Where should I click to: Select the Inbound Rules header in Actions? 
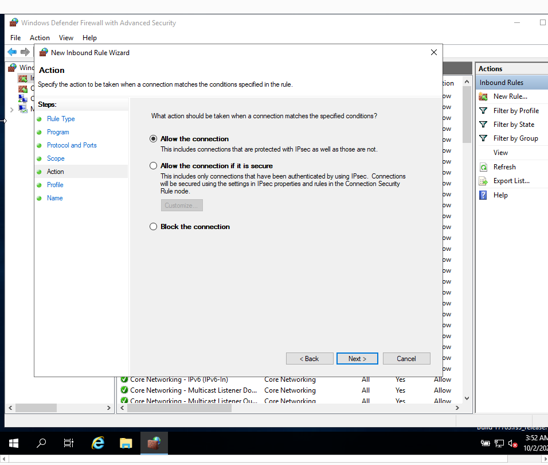(512, 83)
